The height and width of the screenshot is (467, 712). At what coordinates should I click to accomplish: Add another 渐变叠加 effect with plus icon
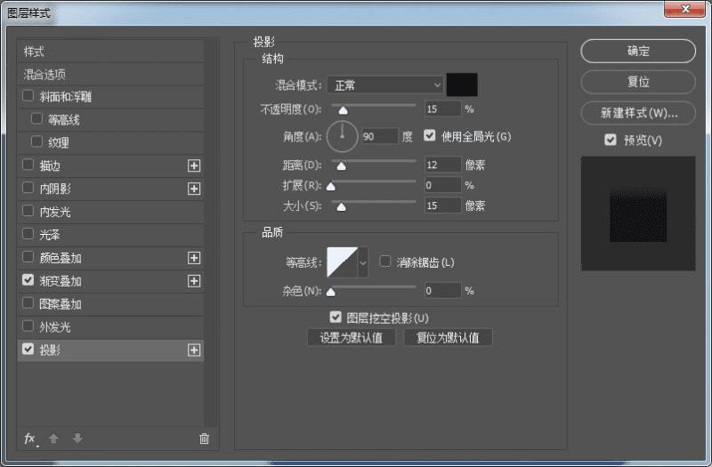click(x=194, y=281)
